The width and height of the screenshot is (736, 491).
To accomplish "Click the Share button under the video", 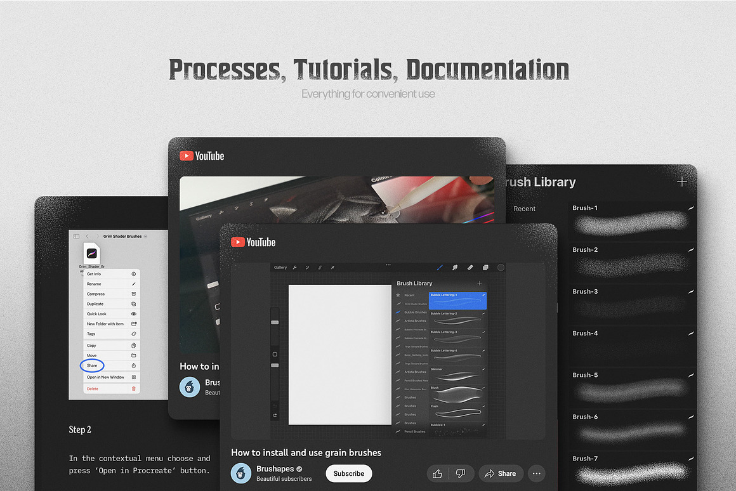I will tap(500, 473).
